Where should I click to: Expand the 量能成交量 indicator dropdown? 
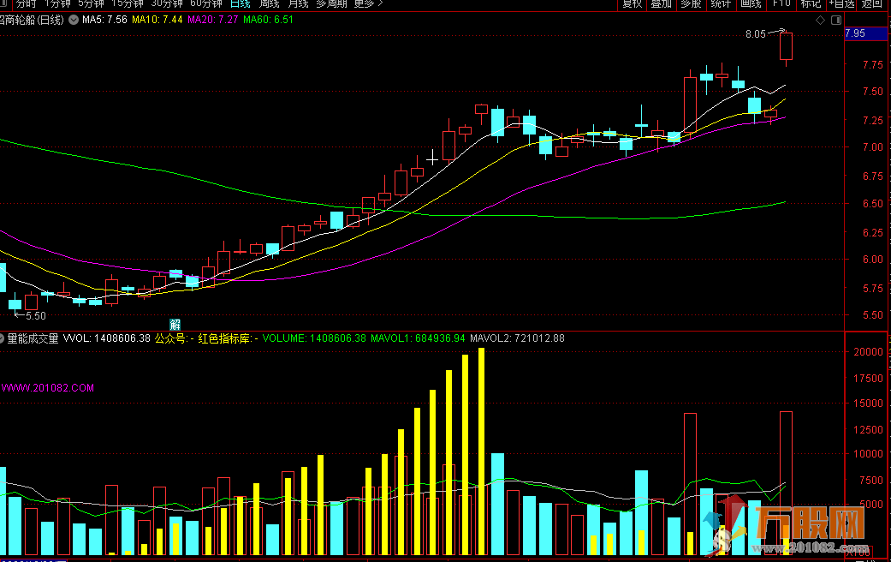coord(3,338)
